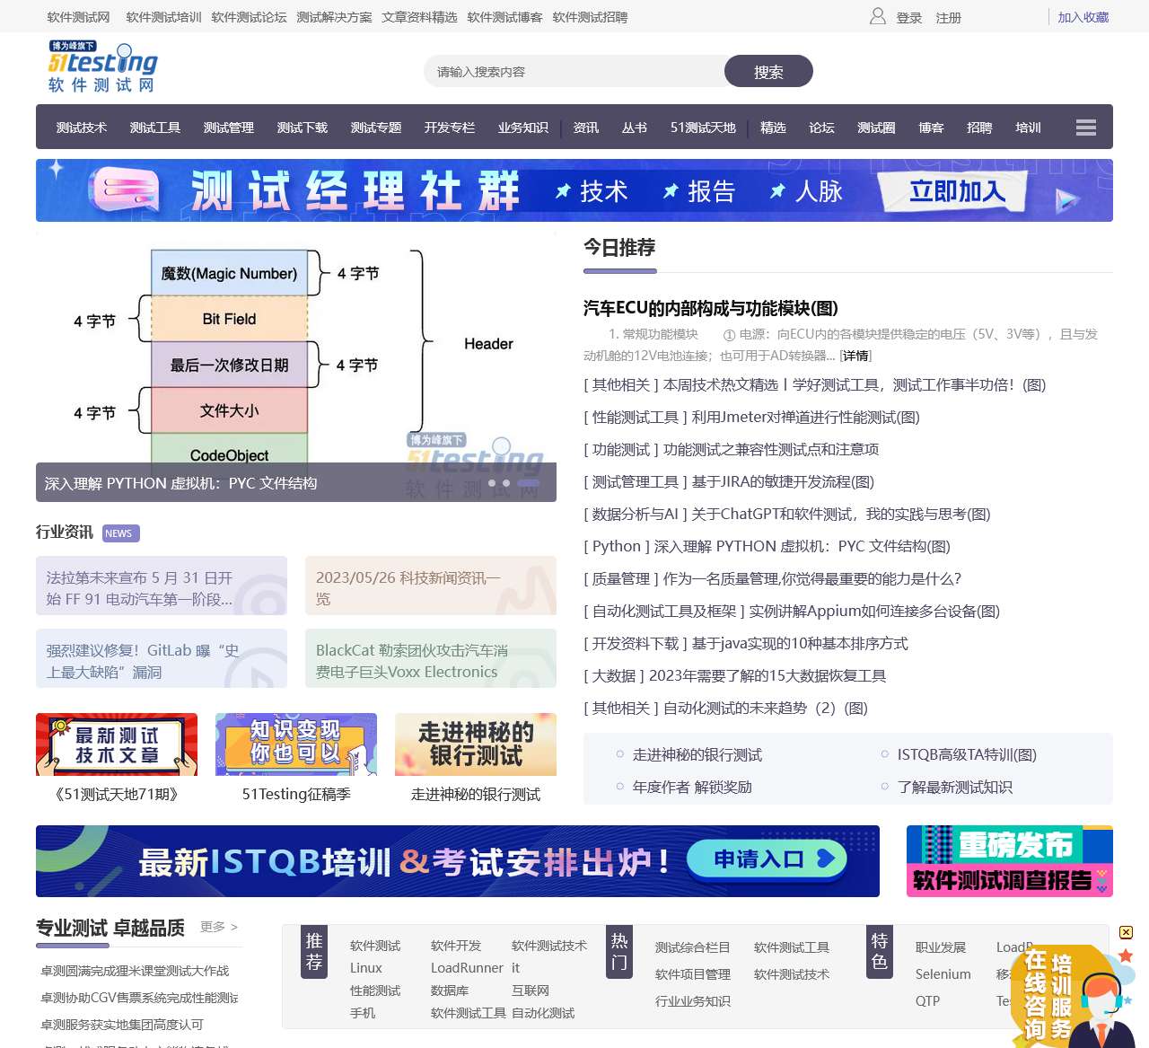1149x1048 pixels.
Task: Click the Linux tag under 推荐
Action: (x=365, y=968)
